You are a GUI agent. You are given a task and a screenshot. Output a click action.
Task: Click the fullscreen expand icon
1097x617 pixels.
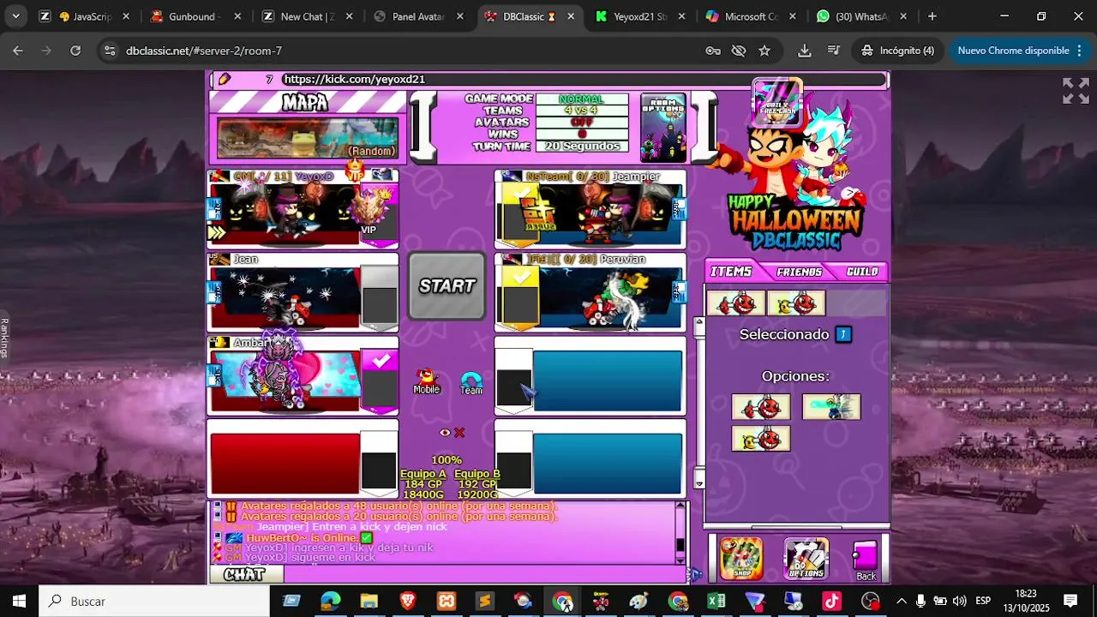(x=1076, y=91)
